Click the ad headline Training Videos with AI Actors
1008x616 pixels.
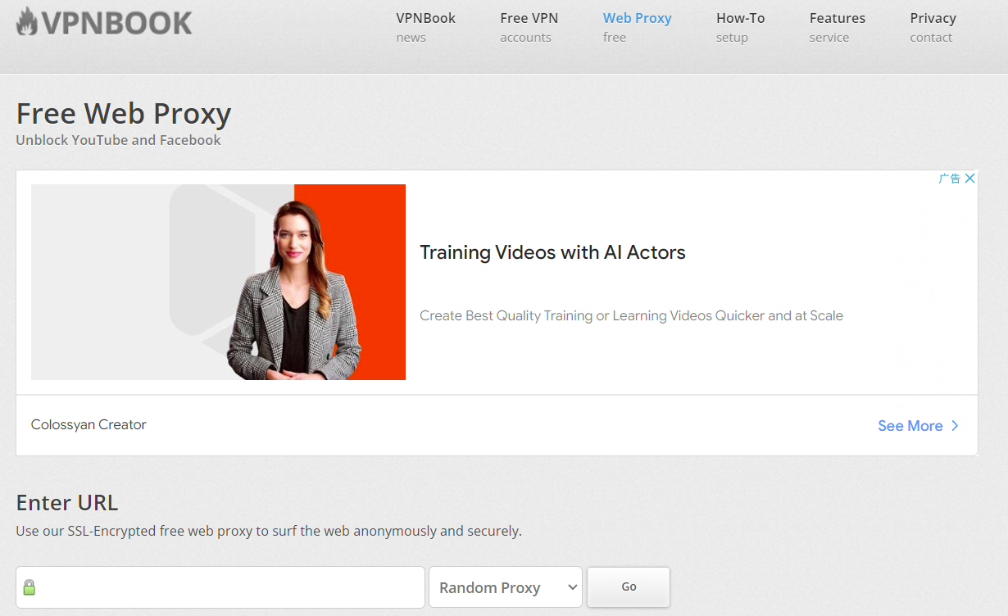[x=552, y=252]
